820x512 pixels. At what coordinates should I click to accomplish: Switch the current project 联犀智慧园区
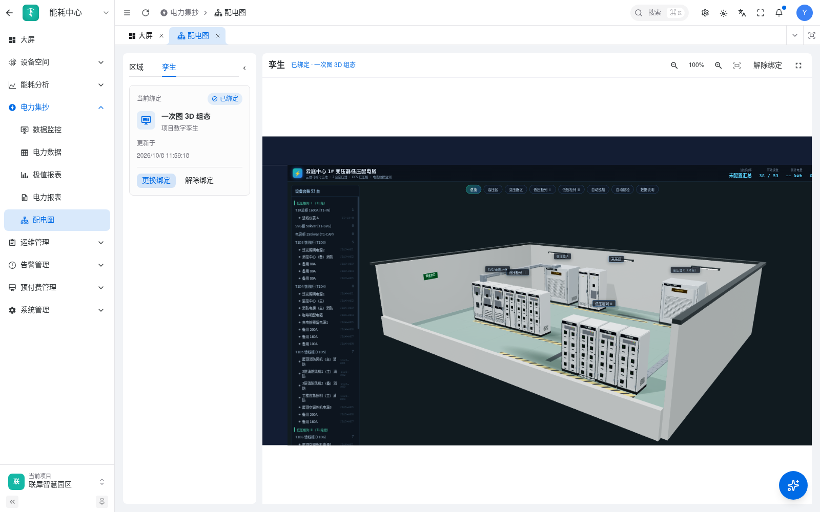pos(57,481)
